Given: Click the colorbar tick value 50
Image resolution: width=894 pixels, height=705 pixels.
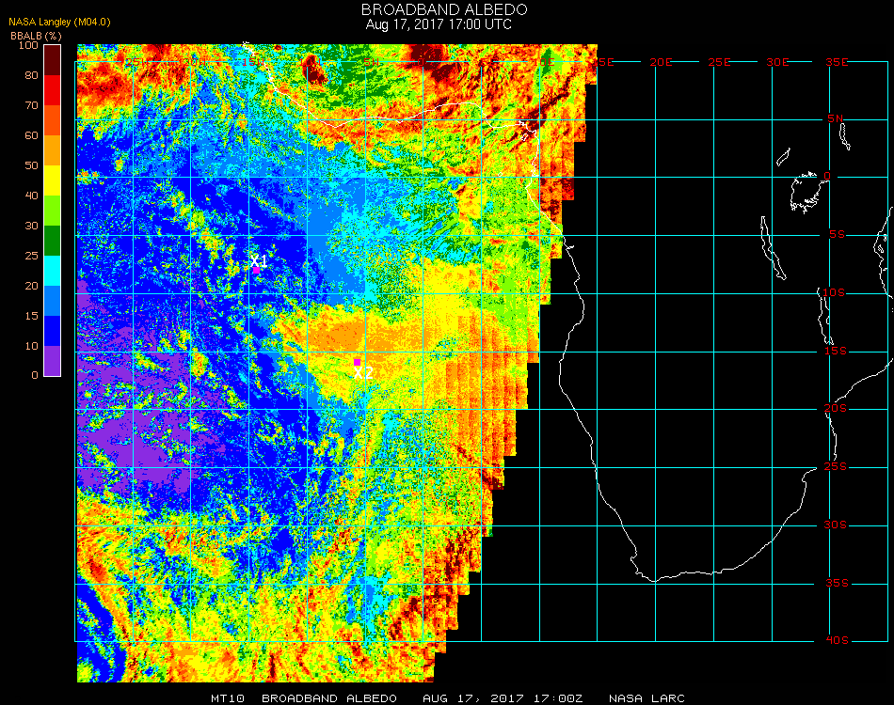Looking at the screenshot, I should 31,165.
